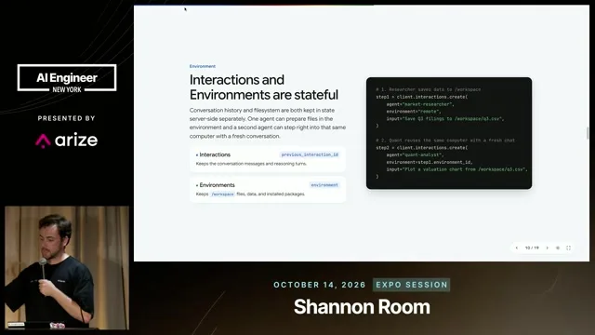Click the blue Environment section label
The height and width of the screenshot is (335, 595).
pos(203,66)
